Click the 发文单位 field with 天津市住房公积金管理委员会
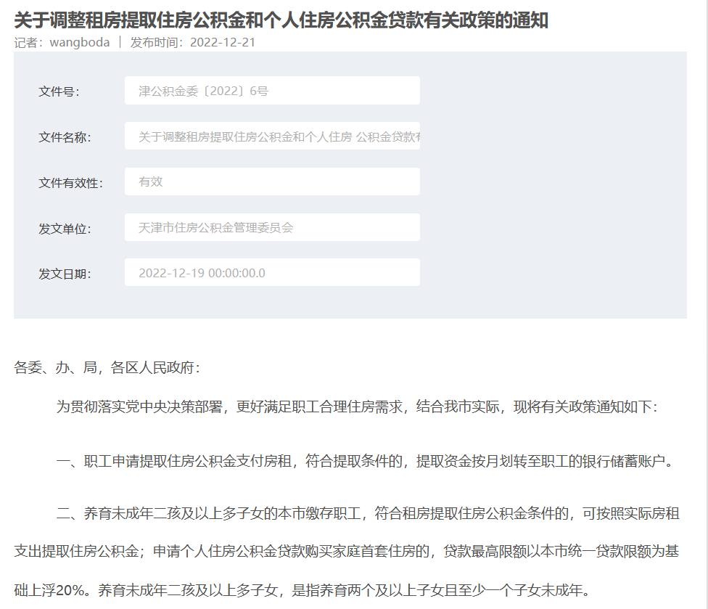Screen dimensions: 708x609 click(272, 227)
